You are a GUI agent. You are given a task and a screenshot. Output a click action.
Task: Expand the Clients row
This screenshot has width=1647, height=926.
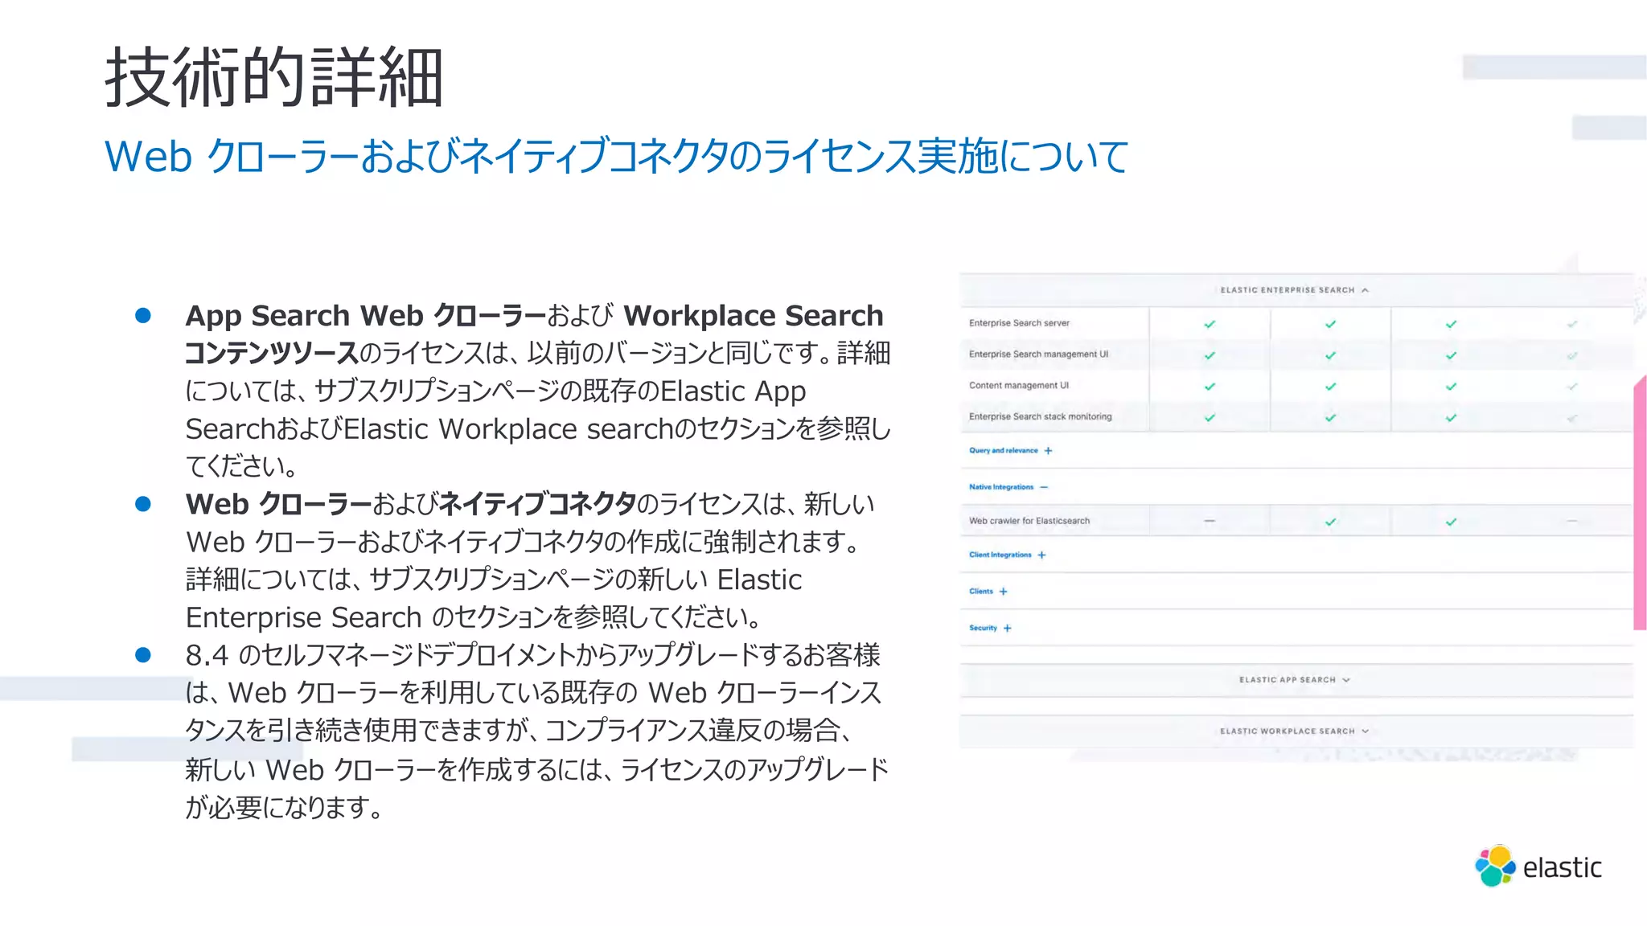pyautogui.click(x=988, y=592)
